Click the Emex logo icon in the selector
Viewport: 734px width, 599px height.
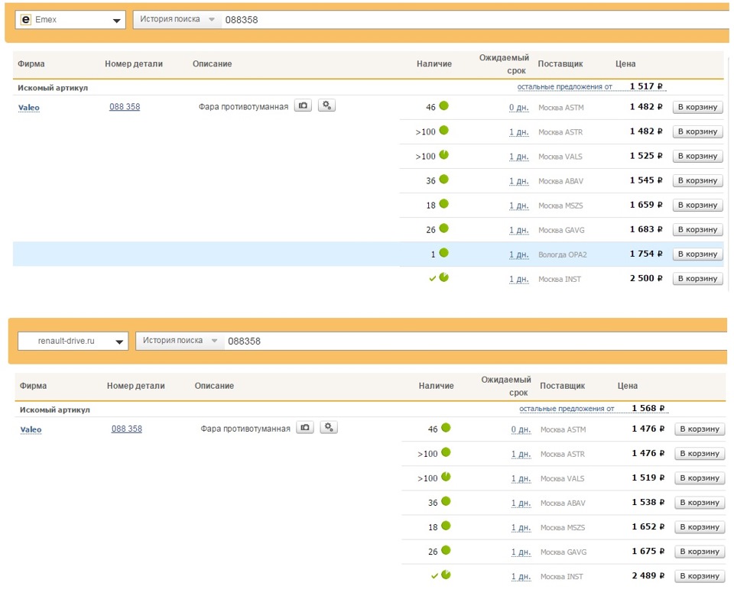pos(25,20)
